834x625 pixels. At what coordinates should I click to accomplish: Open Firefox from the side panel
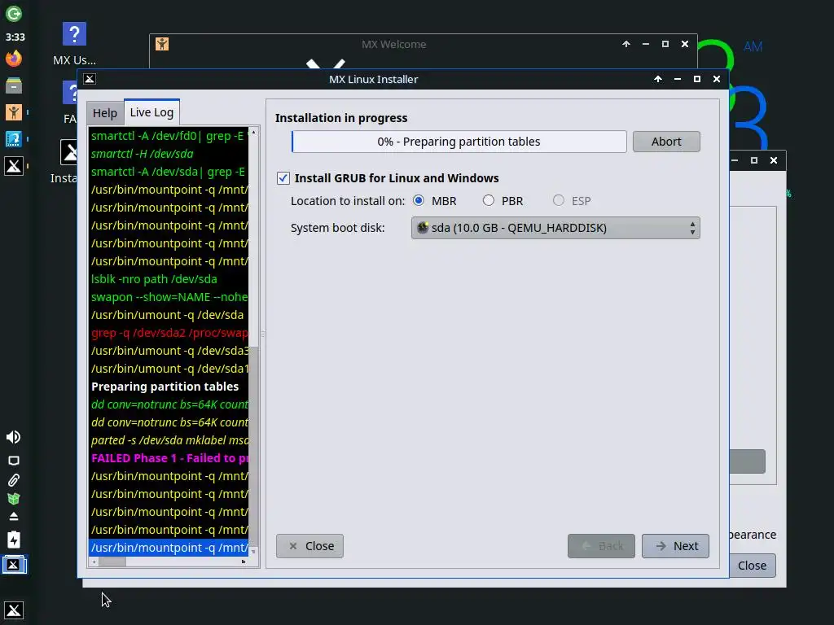pos(14,58)
